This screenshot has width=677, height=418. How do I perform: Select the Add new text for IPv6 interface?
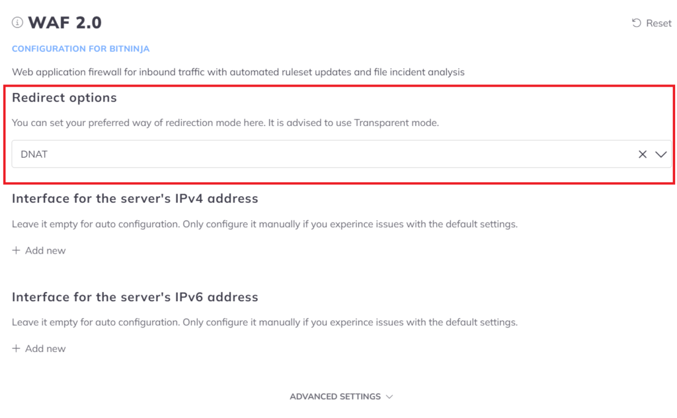[46, 349]
